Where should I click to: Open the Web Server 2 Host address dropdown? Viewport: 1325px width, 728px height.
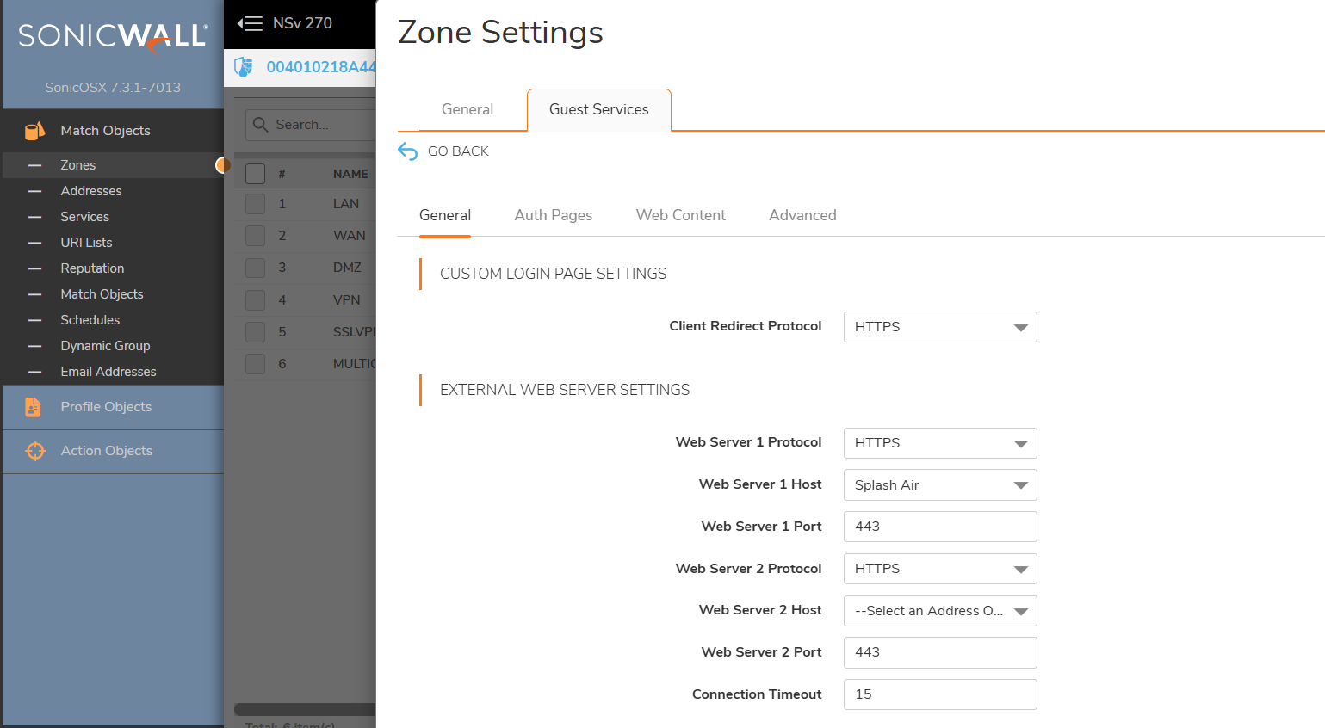(939, 611)
